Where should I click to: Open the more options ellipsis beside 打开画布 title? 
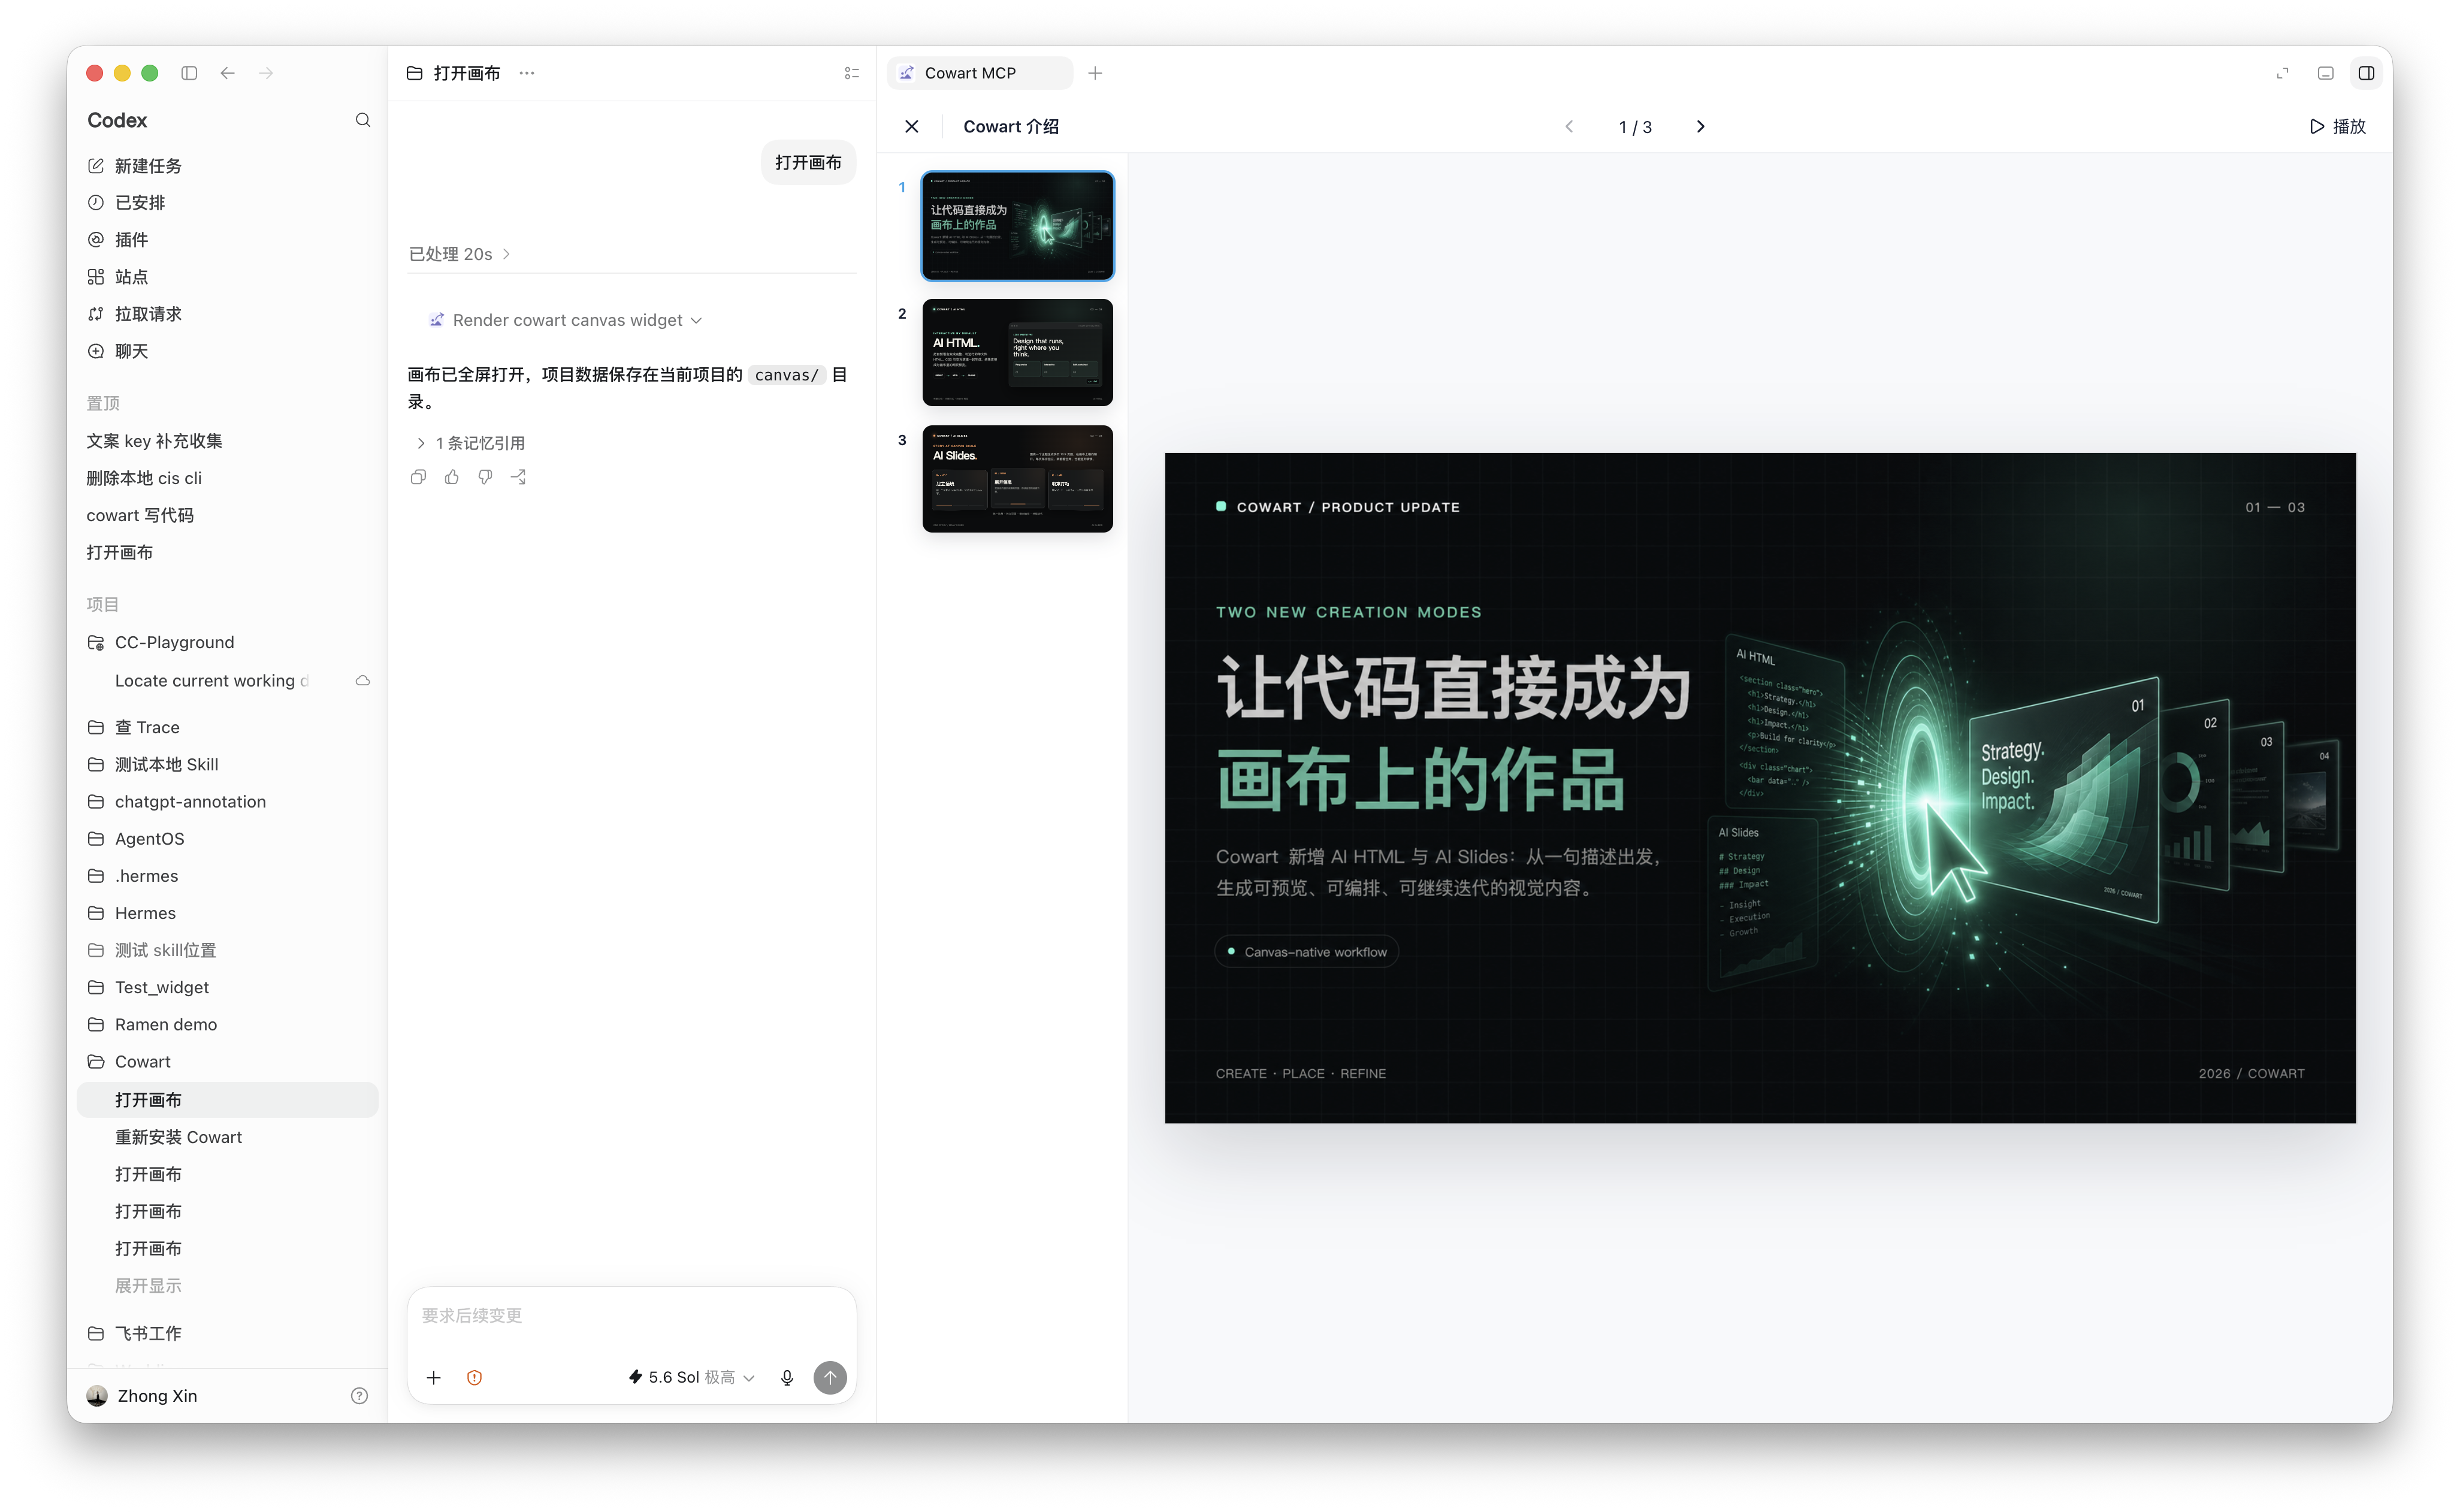click(x=527, y=73)
